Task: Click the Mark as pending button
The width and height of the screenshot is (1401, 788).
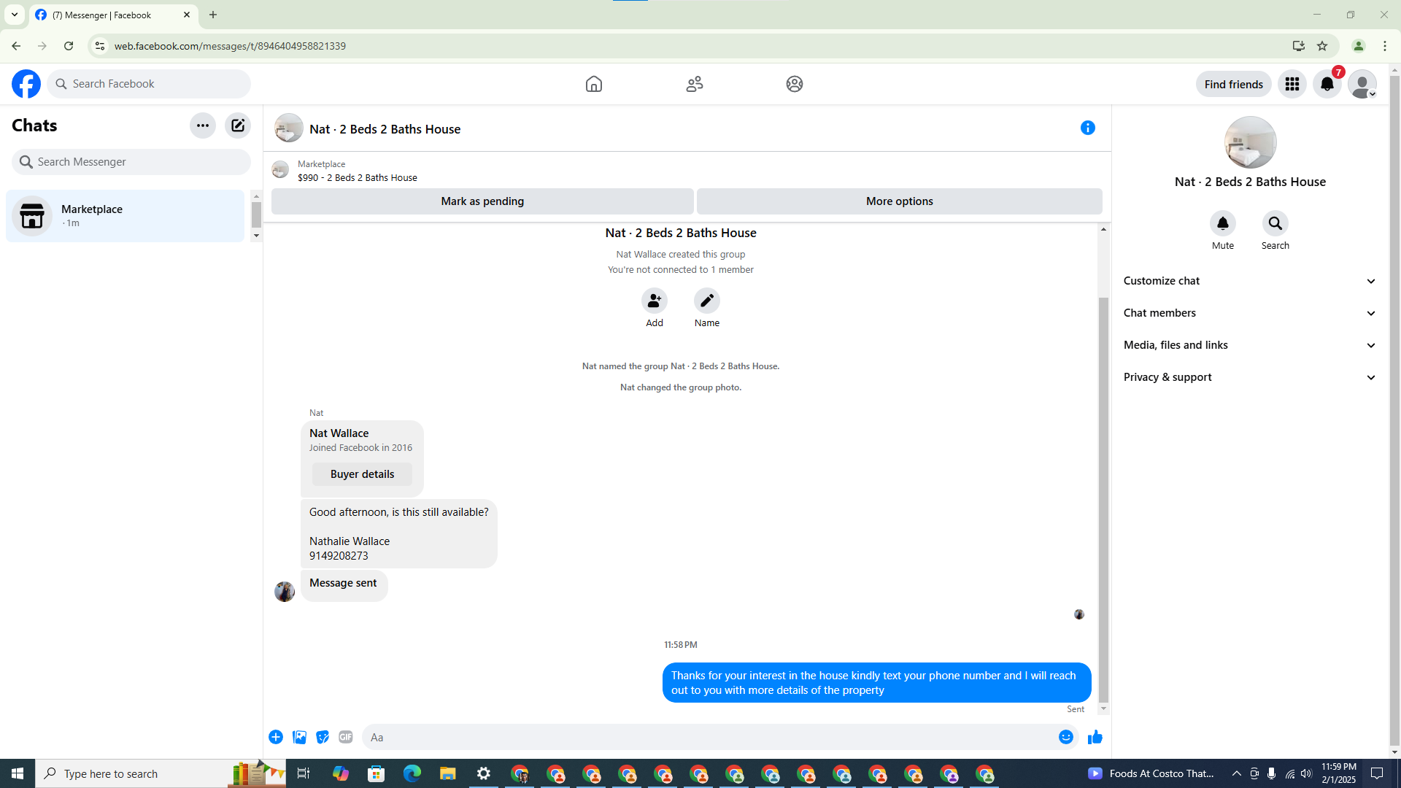Action: pos(482,201)
